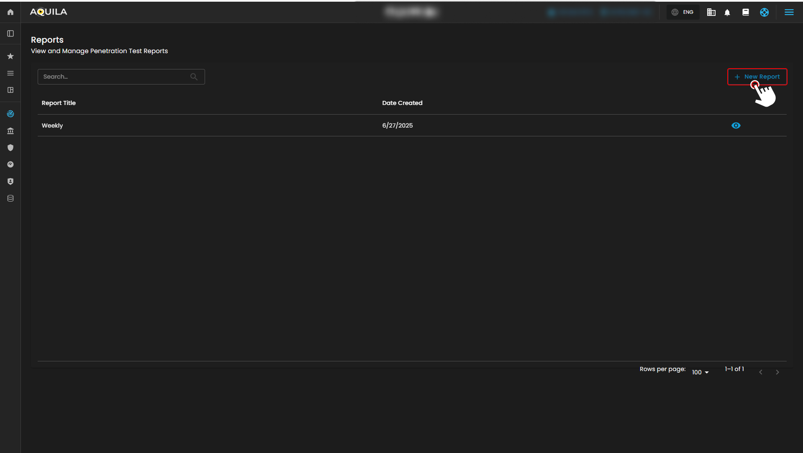Open the organization building icon
803x453 pixels.
(x=711, y=12)
